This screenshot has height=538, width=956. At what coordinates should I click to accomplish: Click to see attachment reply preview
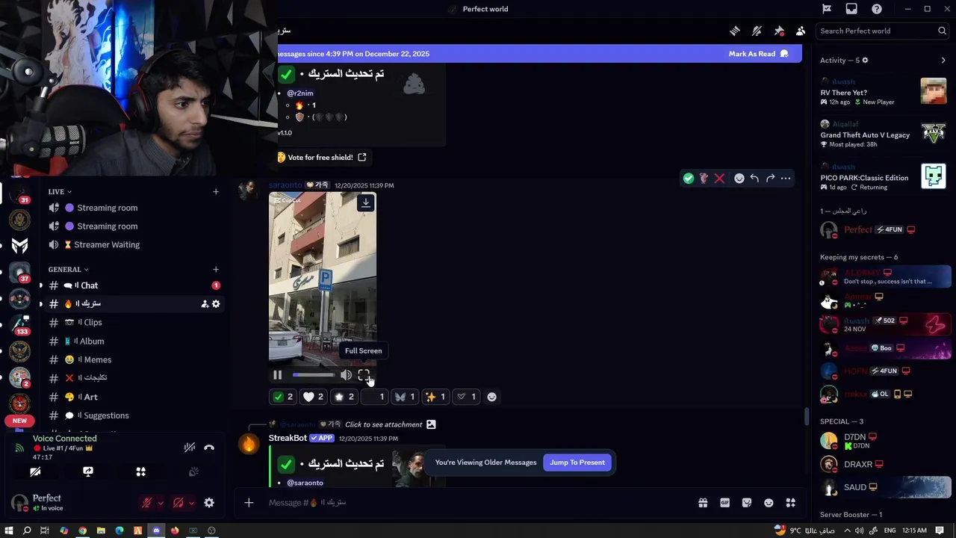tap(383, 424)
